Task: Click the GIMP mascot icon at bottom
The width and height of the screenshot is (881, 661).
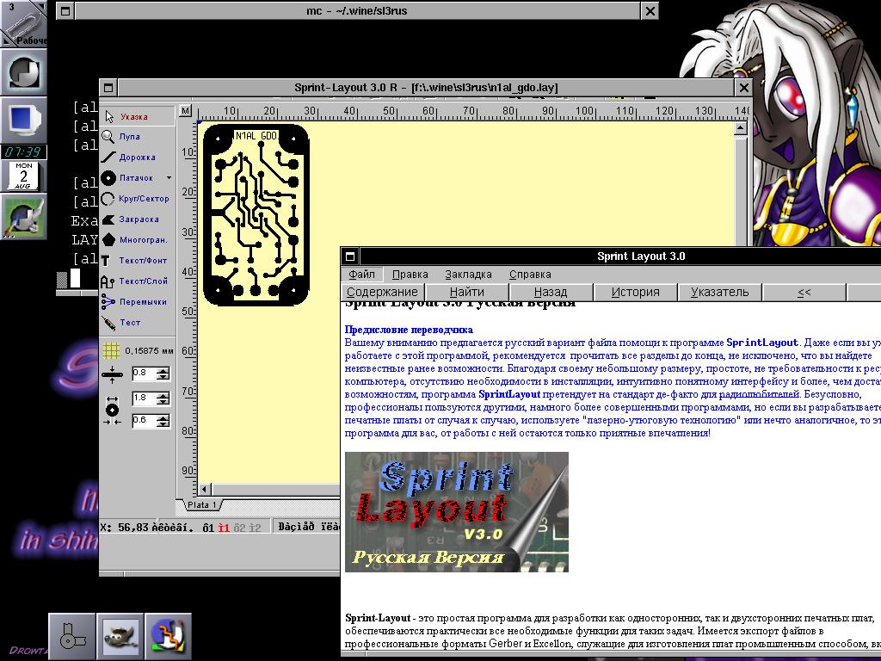Action: [120, 636]
